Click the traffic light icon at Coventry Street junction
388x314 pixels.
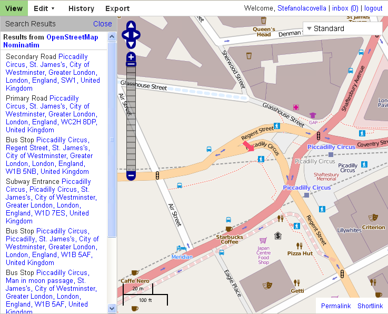click(319, 136)
